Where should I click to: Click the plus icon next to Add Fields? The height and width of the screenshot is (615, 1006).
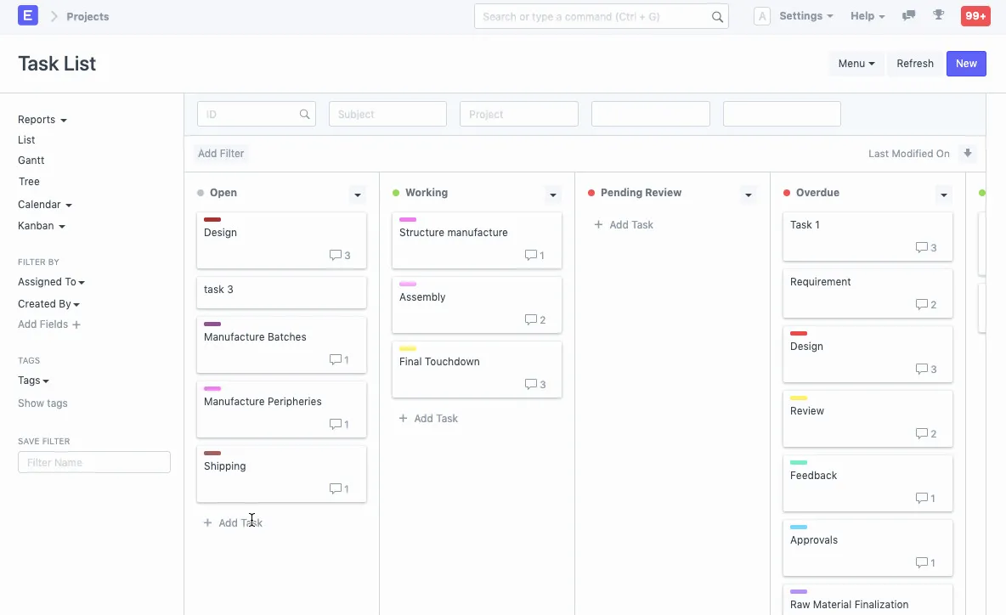pos(76,324)
